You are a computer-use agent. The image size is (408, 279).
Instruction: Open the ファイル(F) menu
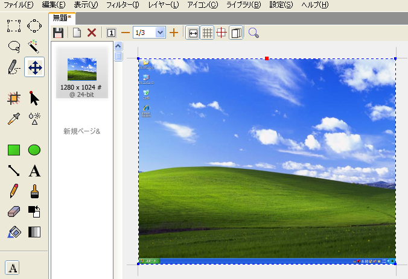[19, 5]
